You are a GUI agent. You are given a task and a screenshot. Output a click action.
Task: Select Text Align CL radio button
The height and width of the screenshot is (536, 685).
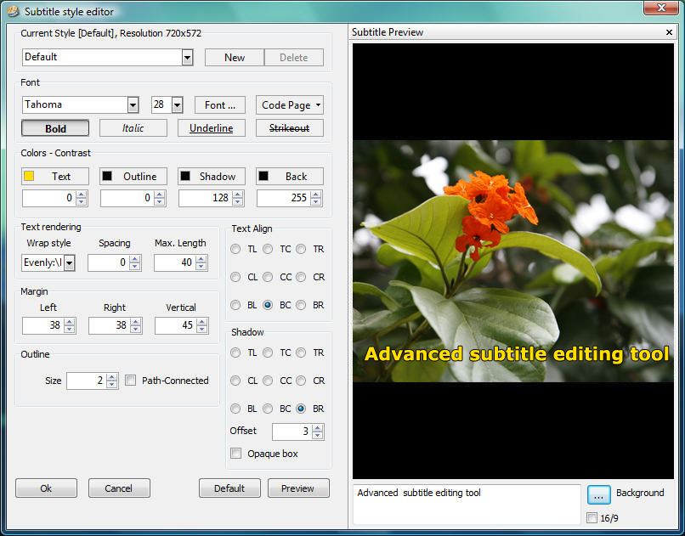(x=235, y=277)
